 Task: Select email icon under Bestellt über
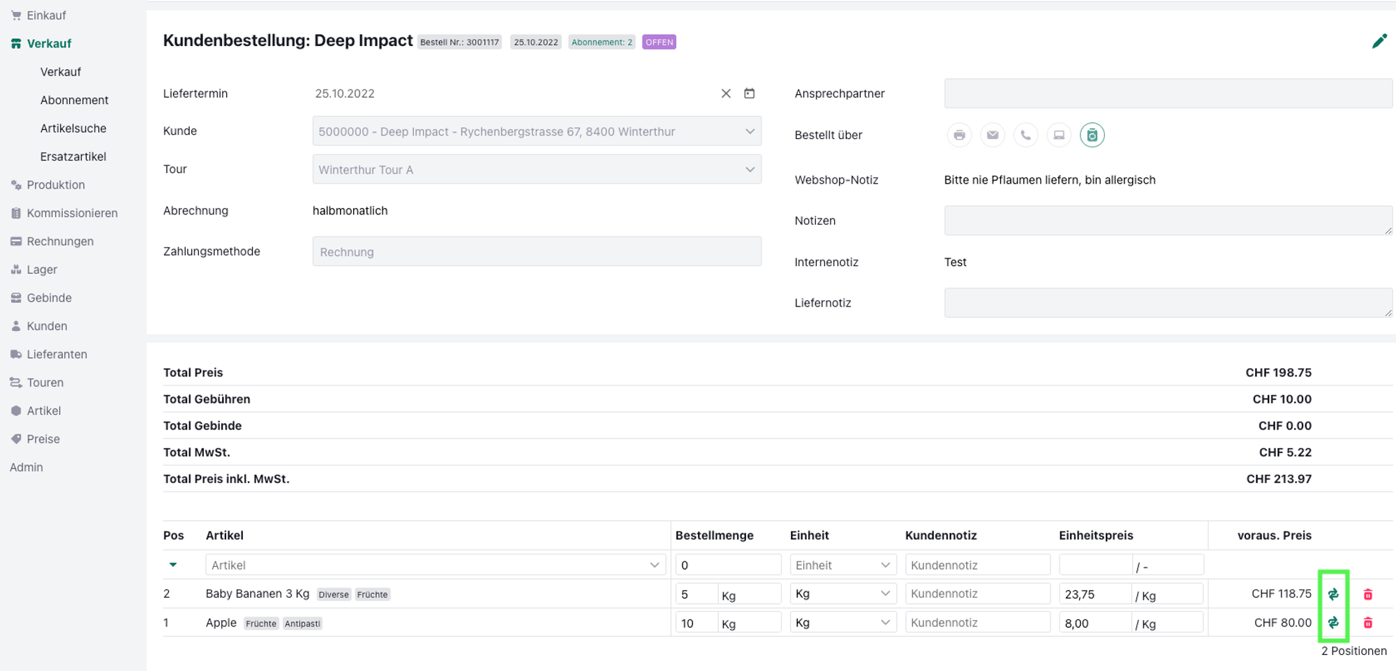point(992,135)
